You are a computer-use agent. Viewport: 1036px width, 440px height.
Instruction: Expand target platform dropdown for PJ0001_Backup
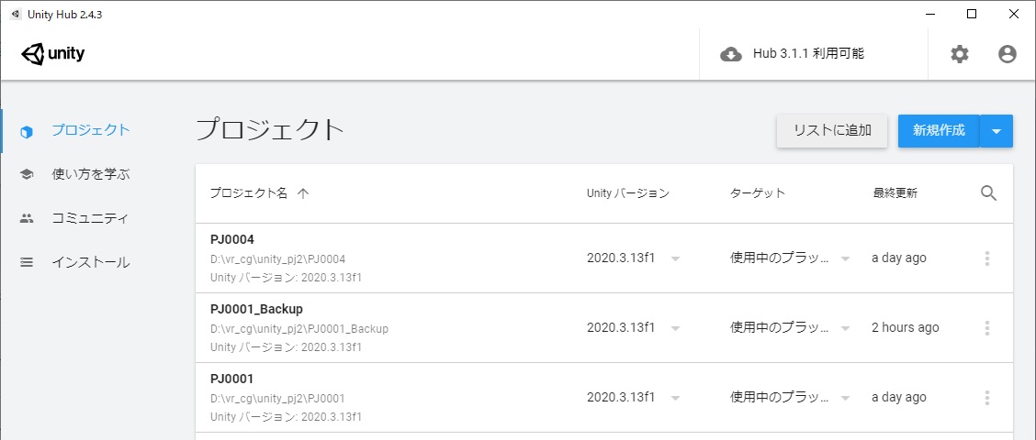(x=844, y=328)
